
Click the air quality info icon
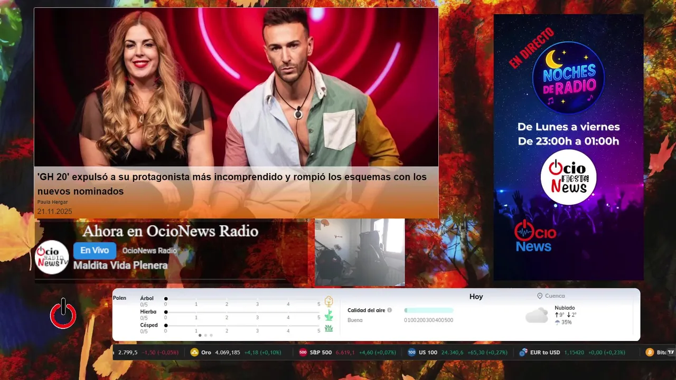point(390,310)
